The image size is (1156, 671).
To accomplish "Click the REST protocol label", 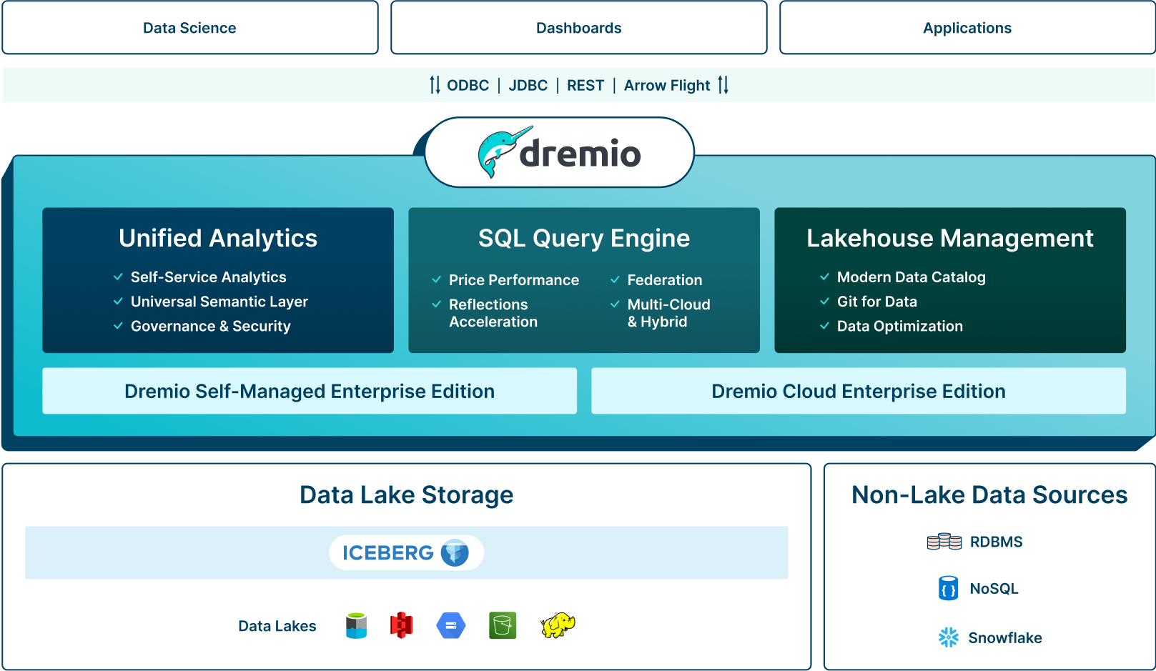I will point(586,85).
